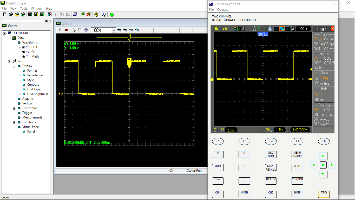Open the 100% zoom dropdown
The width and height of the screenshot is (355, 200).
[x=114, y=30]
